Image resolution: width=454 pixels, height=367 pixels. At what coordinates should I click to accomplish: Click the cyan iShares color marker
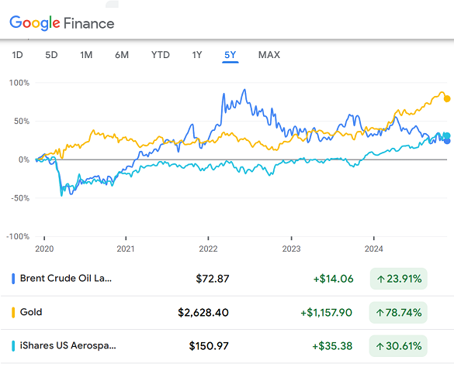(x=13, y=346)
